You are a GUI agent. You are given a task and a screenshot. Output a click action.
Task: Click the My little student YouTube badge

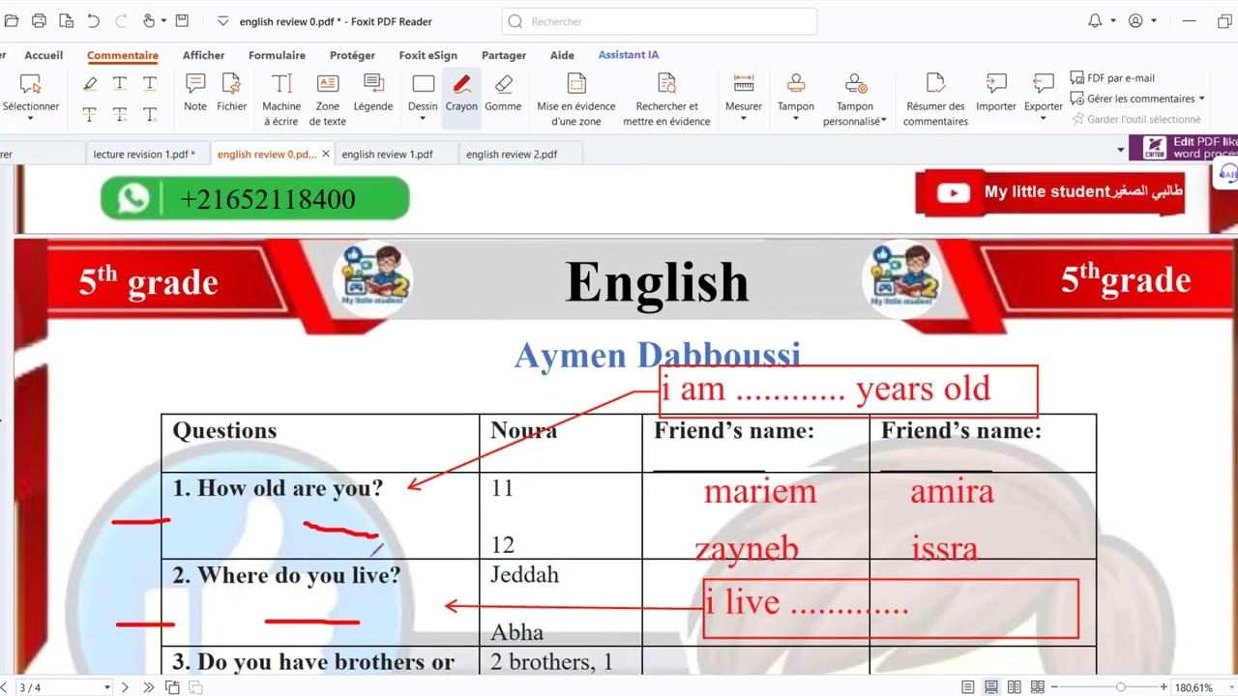1050,192
